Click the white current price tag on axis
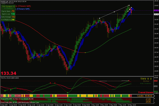159x106 pixels. point(156,14)
